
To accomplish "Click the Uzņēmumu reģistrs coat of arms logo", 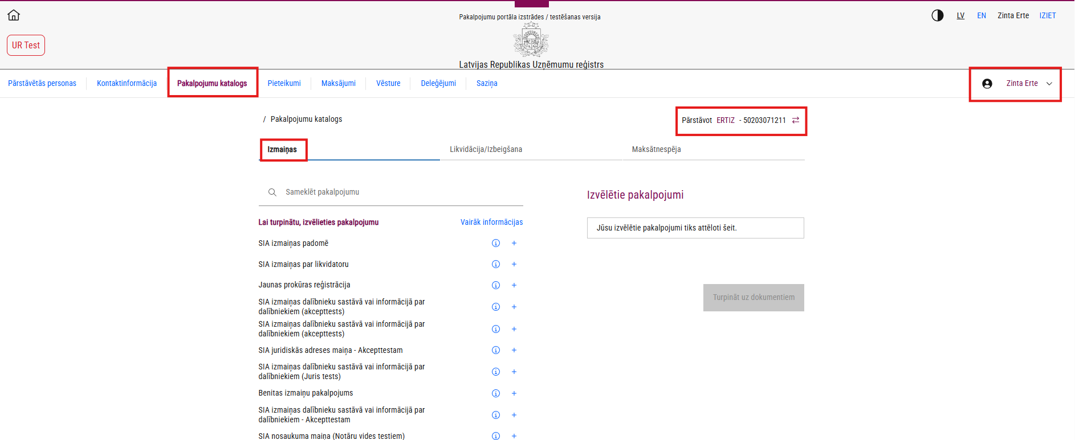I will tap(531, 40).
